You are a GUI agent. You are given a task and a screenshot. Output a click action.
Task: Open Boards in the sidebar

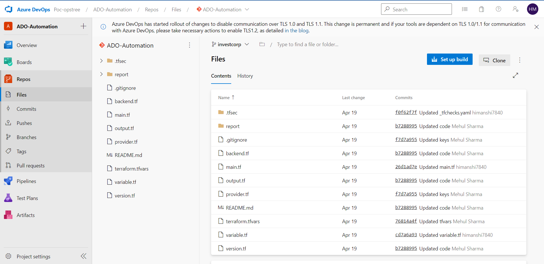click(46, 62)
